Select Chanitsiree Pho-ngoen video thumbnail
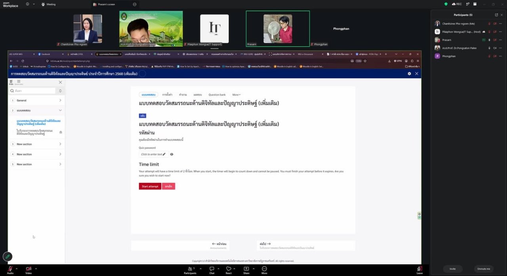This screenshot has height=276, width=507. coord(88,29)
